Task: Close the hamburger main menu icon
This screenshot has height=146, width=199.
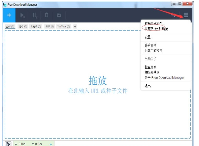Action: [x=186, y=15]
